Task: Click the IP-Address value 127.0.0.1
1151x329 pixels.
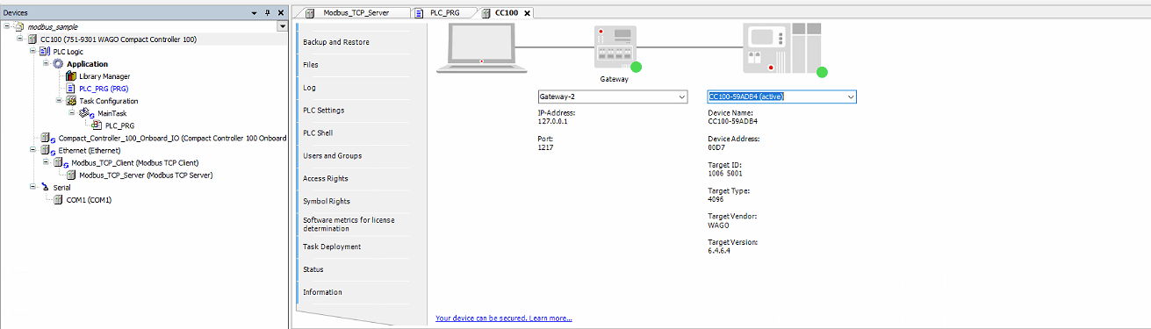Action: pos(553,122)
